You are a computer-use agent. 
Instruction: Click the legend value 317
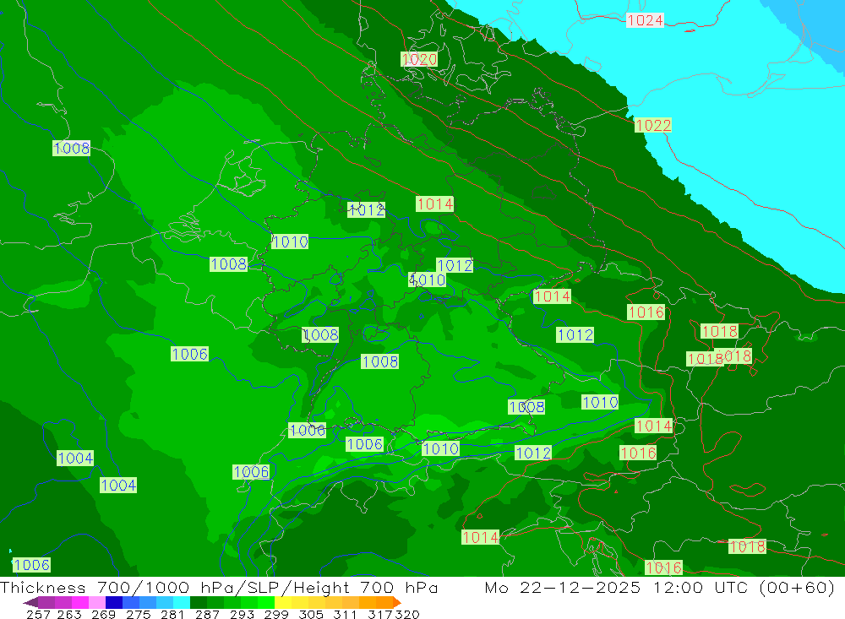(x=380, y=614)
